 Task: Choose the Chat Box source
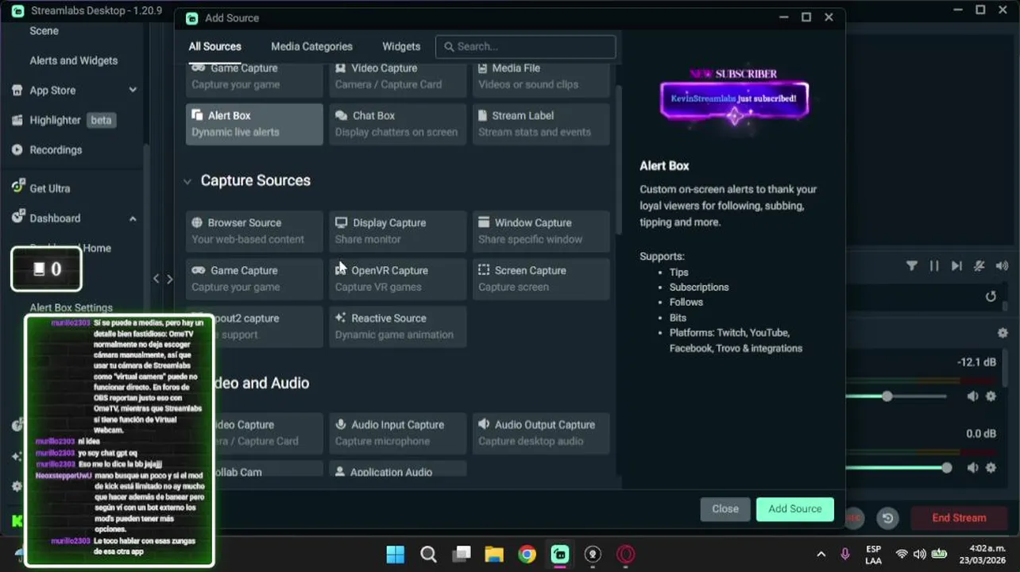(x=398, y=124)
